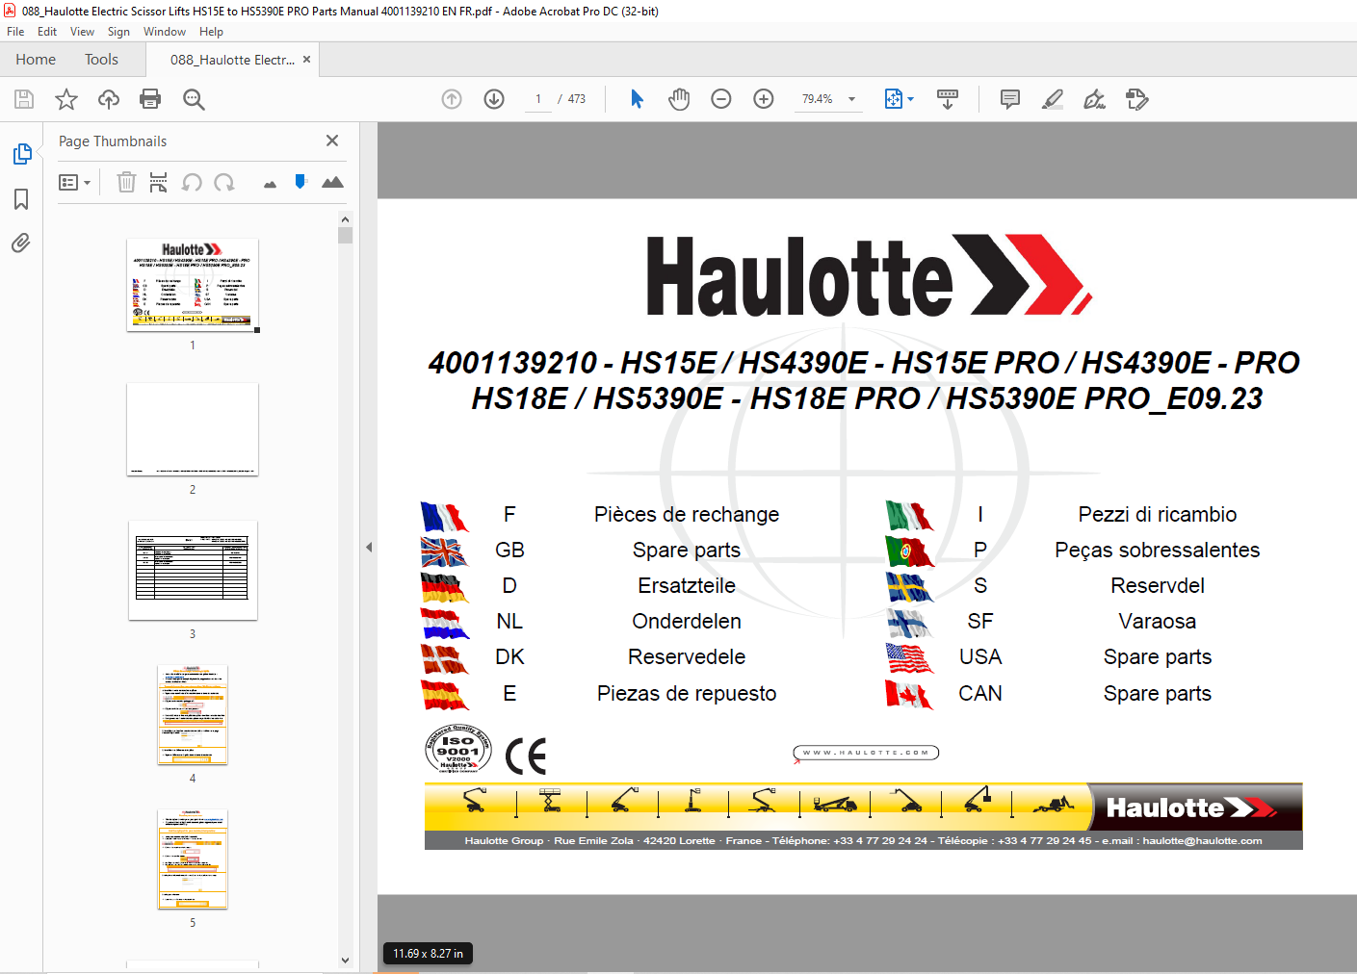This screenshot has width=1357, height=974.
Task: Enlarge thumbnails with the large mountain icon
Action: pyautogui.click(x=332, y=182)
